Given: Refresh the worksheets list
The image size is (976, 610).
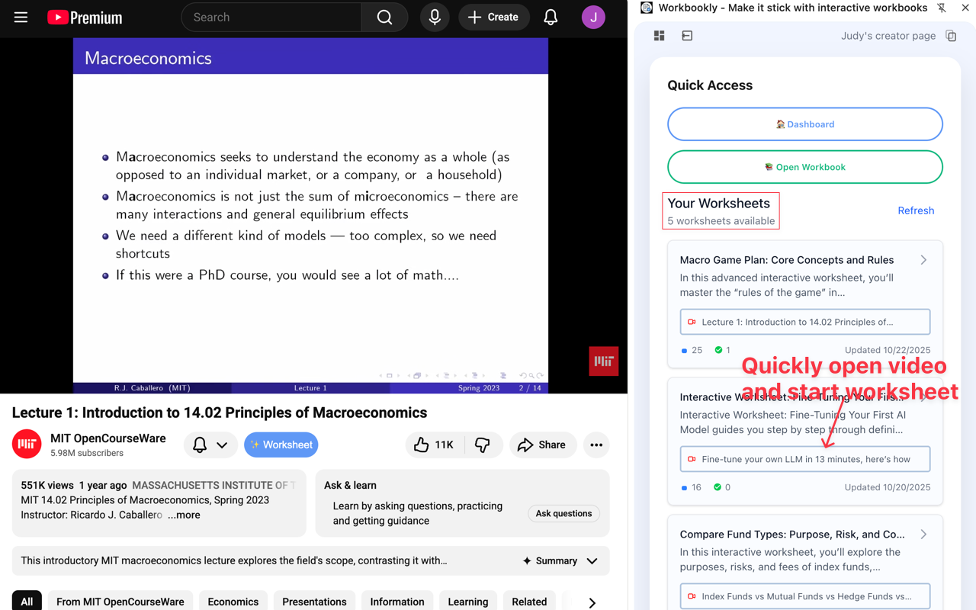Looking at the screenshot, I should click(916, 210).
